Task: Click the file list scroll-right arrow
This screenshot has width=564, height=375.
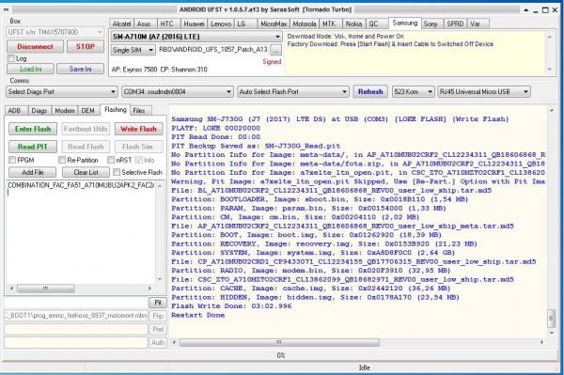Action: click(149, 289)
